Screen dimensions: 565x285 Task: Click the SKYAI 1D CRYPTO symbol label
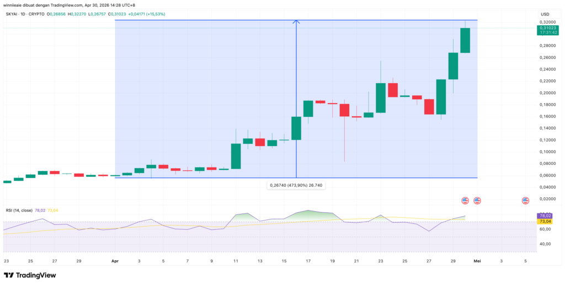pyautogui.click(x=25, y=14)
